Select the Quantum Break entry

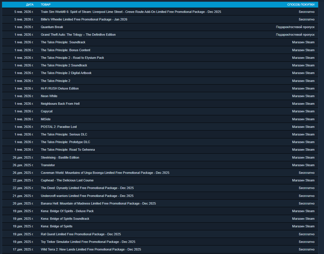coord(160,27)
